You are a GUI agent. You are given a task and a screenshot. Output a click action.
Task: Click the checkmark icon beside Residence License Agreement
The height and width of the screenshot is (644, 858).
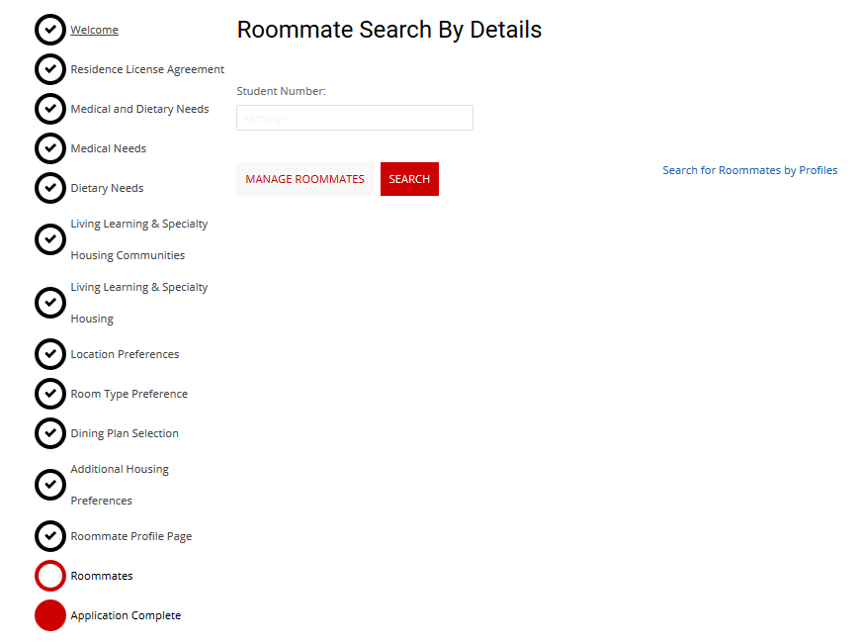pyautogui.click(x=50, y=69)
